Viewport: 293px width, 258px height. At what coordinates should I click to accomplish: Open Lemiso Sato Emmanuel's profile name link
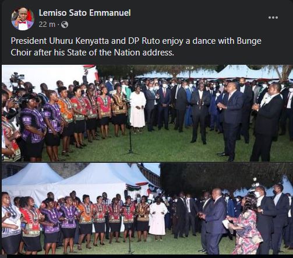[x=84, y=13]
